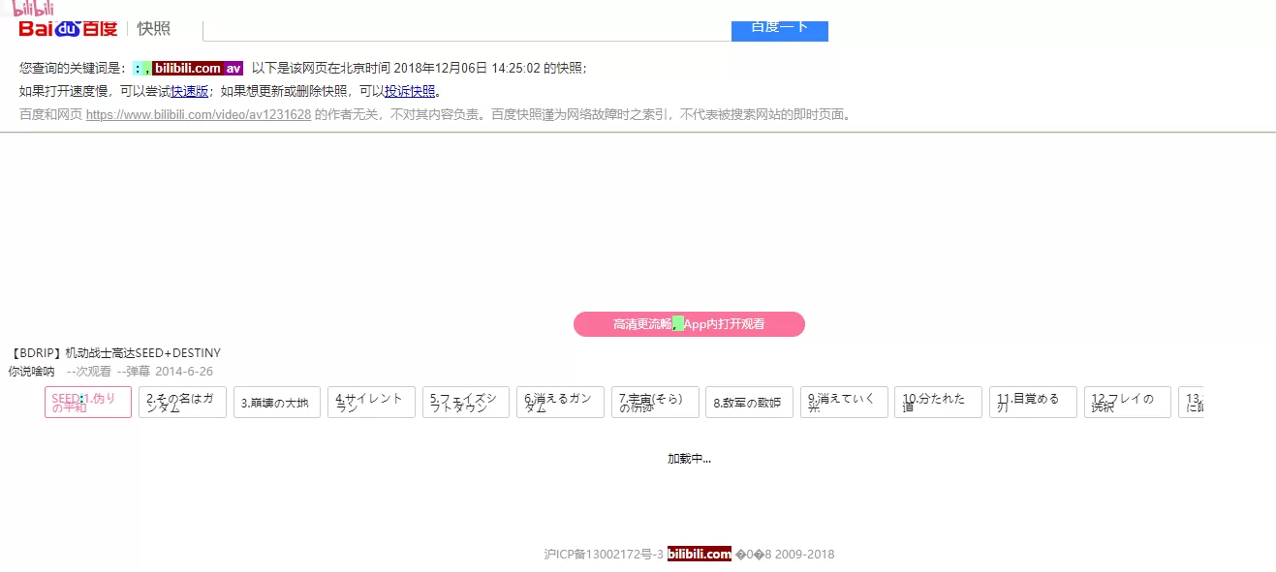Select episode 3 '崩壊の大地'
This screenshot has width=1276, height=572.
[x=277, y=403]
